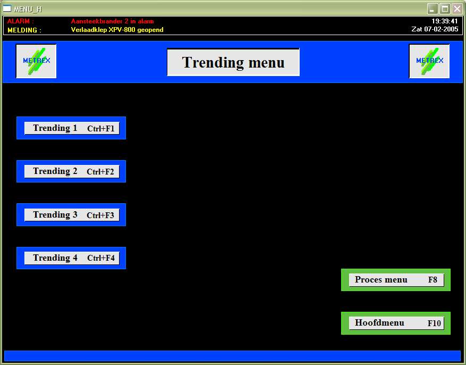Select the Verlaadklep XPV-800 geopend message

tap(117, 30)
